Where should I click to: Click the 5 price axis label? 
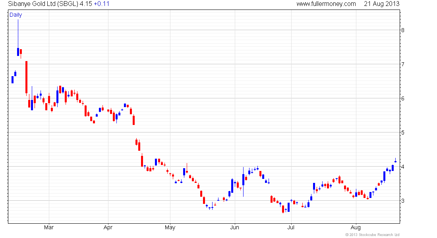pos(403,132)
